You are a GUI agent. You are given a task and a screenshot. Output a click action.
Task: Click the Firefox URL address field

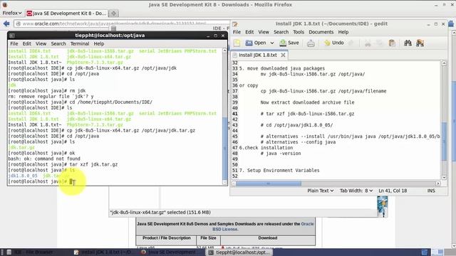point(122,23)
